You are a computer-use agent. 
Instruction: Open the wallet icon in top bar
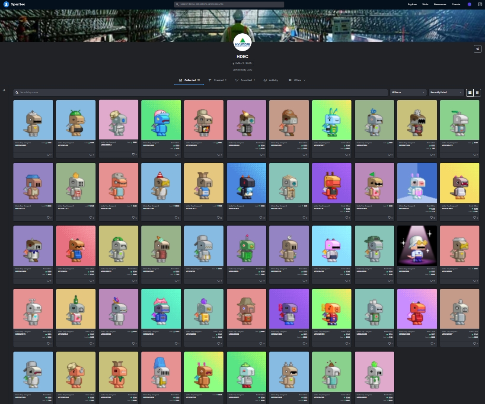[x=480, y=4]
